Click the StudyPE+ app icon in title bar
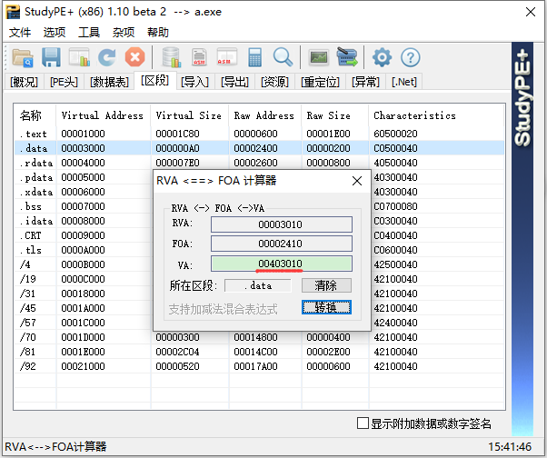The image size is (547, 458). [x=13, y=12]
